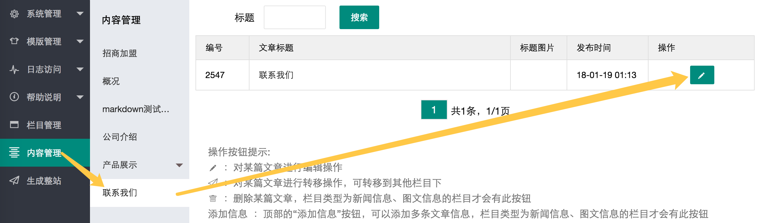
Task: Click the paper plane icon beside 生成整站
Action: click(x=14, y=181)
